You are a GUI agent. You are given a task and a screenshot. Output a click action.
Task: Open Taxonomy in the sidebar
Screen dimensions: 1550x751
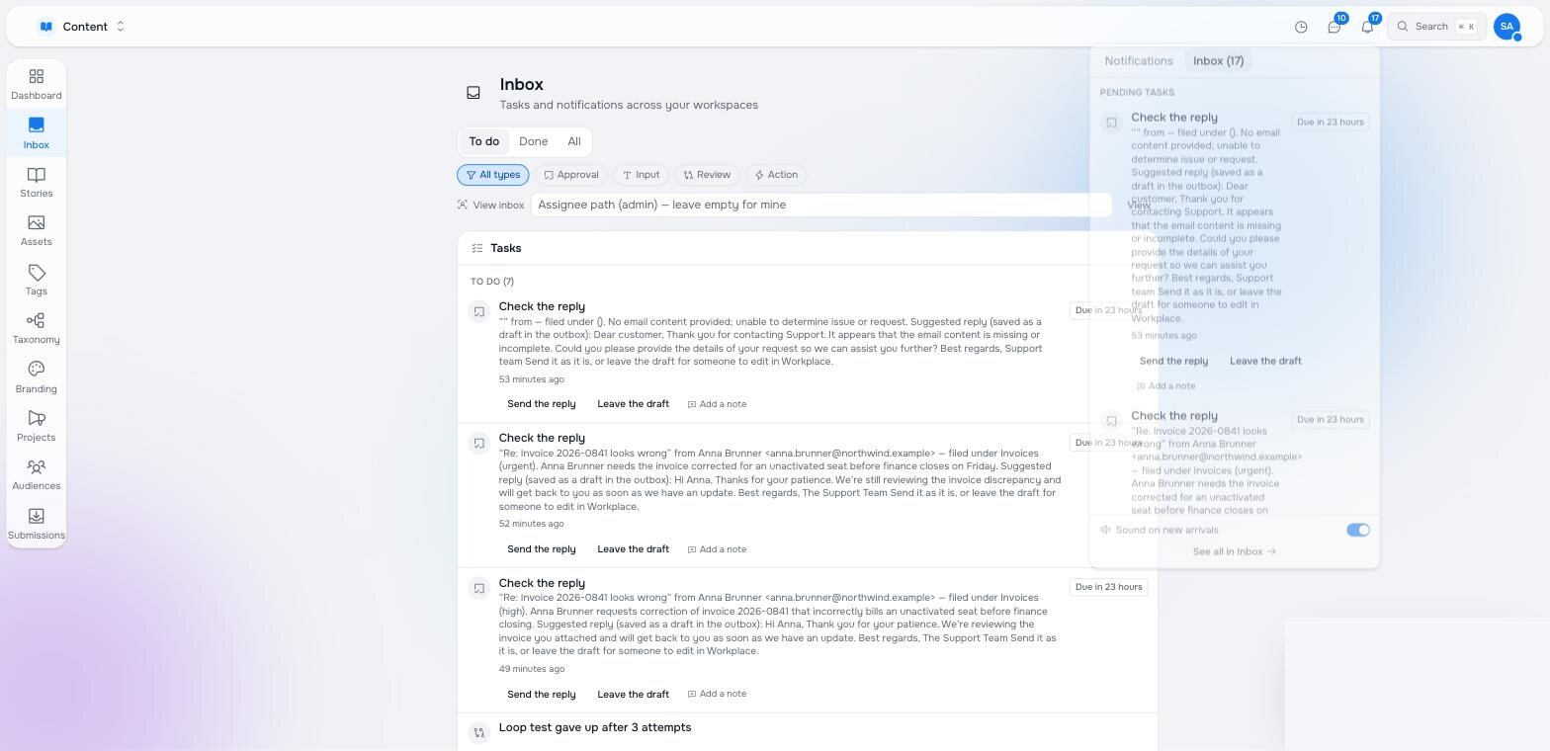[x=37, y=328]
